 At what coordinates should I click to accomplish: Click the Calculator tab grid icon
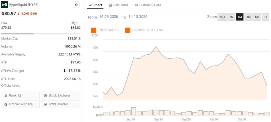click(110, 5)
